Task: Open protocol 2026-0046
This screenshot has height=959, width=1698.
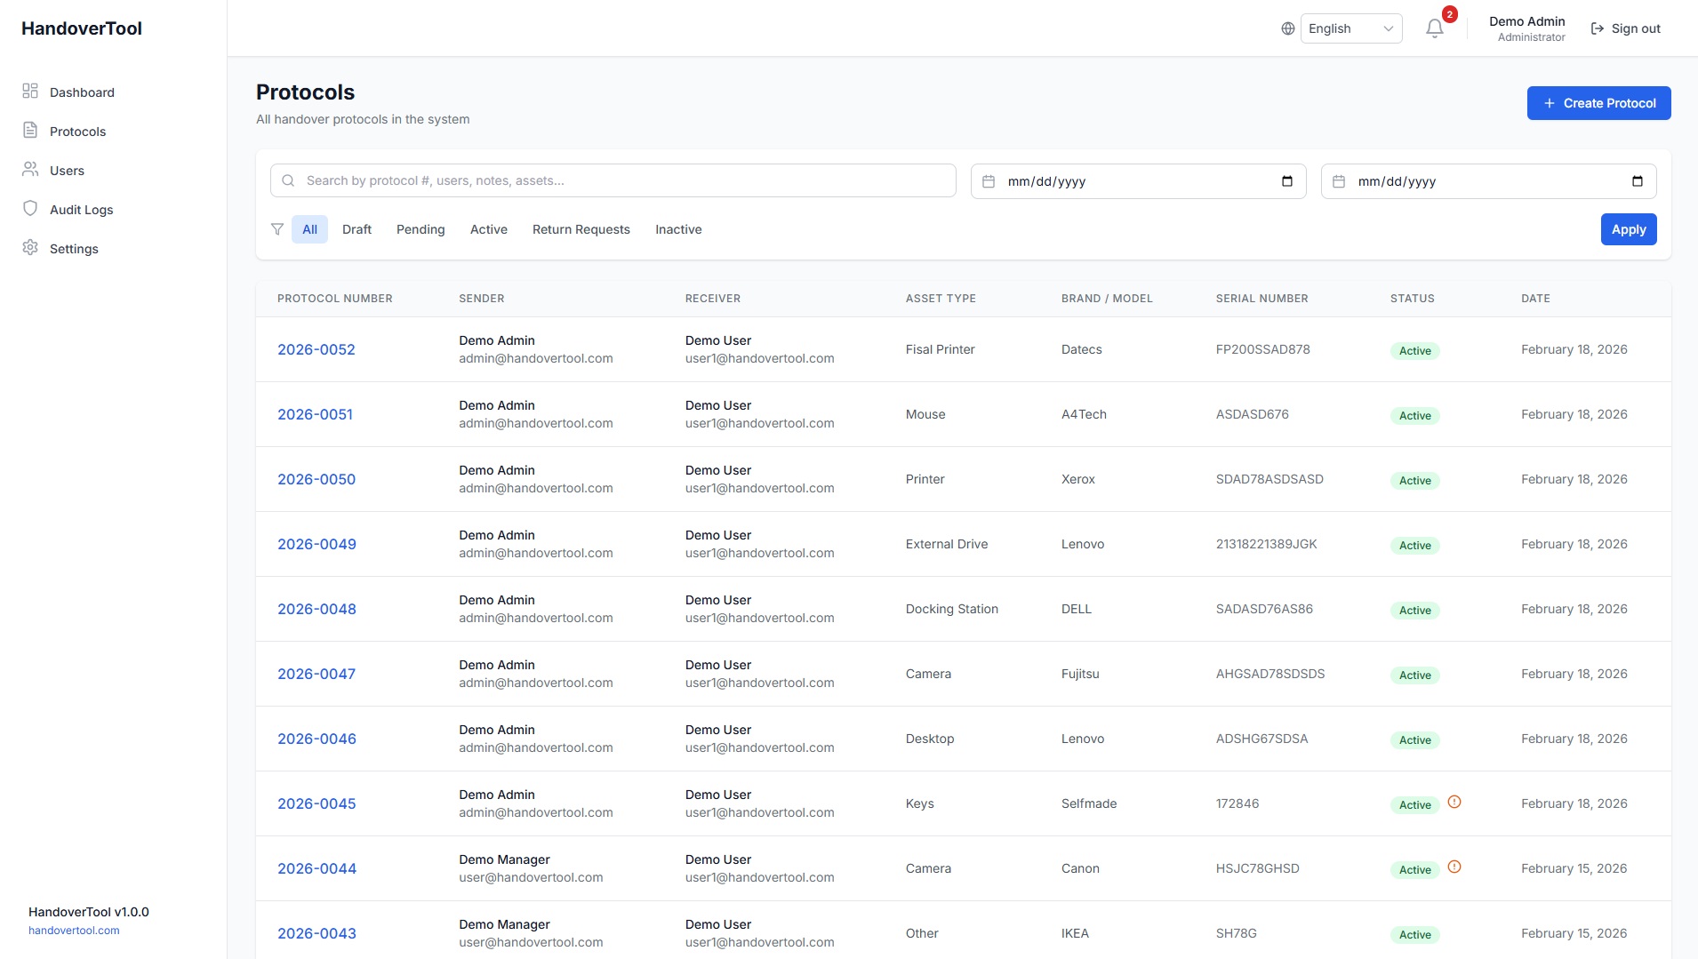Action: pyautogui.click(x=316, y=739)
